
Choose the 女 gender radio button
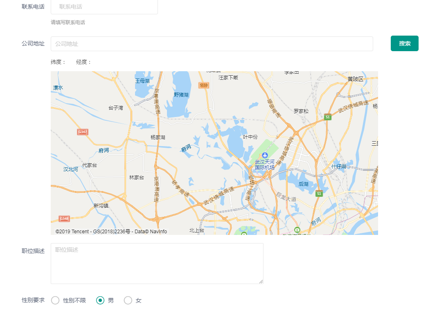(128, 300)
